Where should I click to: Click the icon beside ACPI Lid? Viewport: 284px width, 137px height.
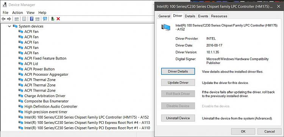point(21,64)
